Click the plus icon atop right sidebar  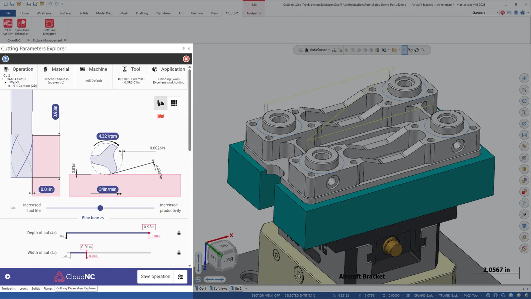point(524,78)
